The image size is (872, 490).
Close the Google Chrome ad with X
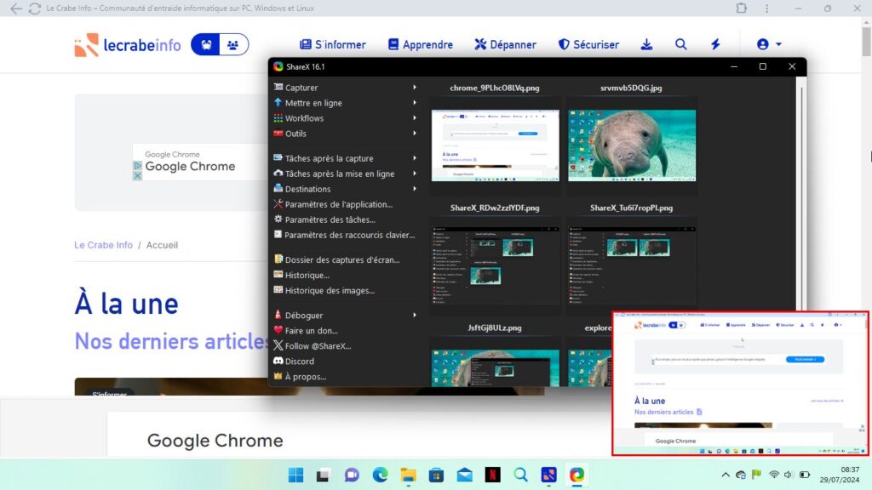pyautogui.click(x=137, y=175)
